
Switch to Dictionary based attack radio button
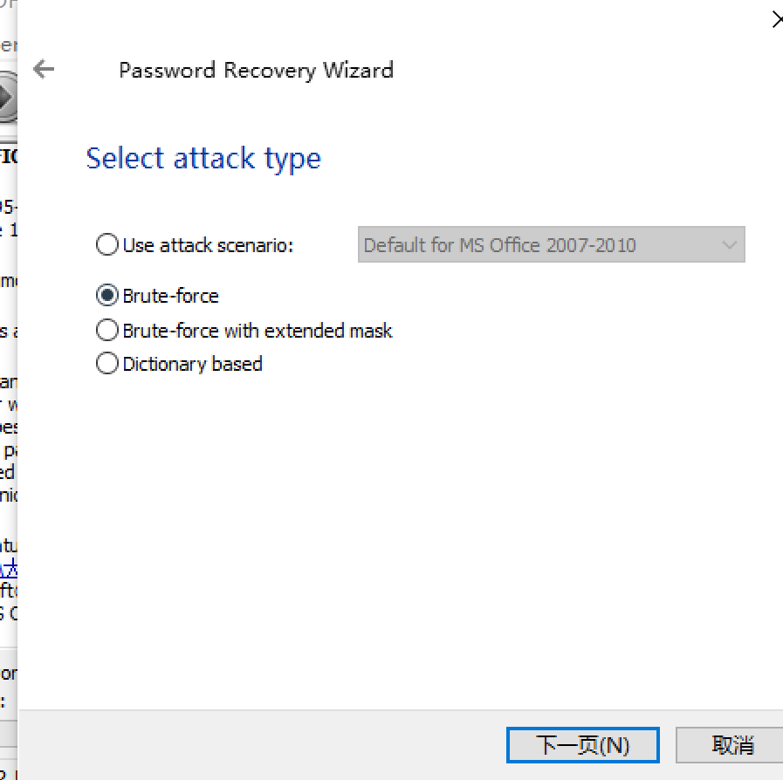(107, 364)
